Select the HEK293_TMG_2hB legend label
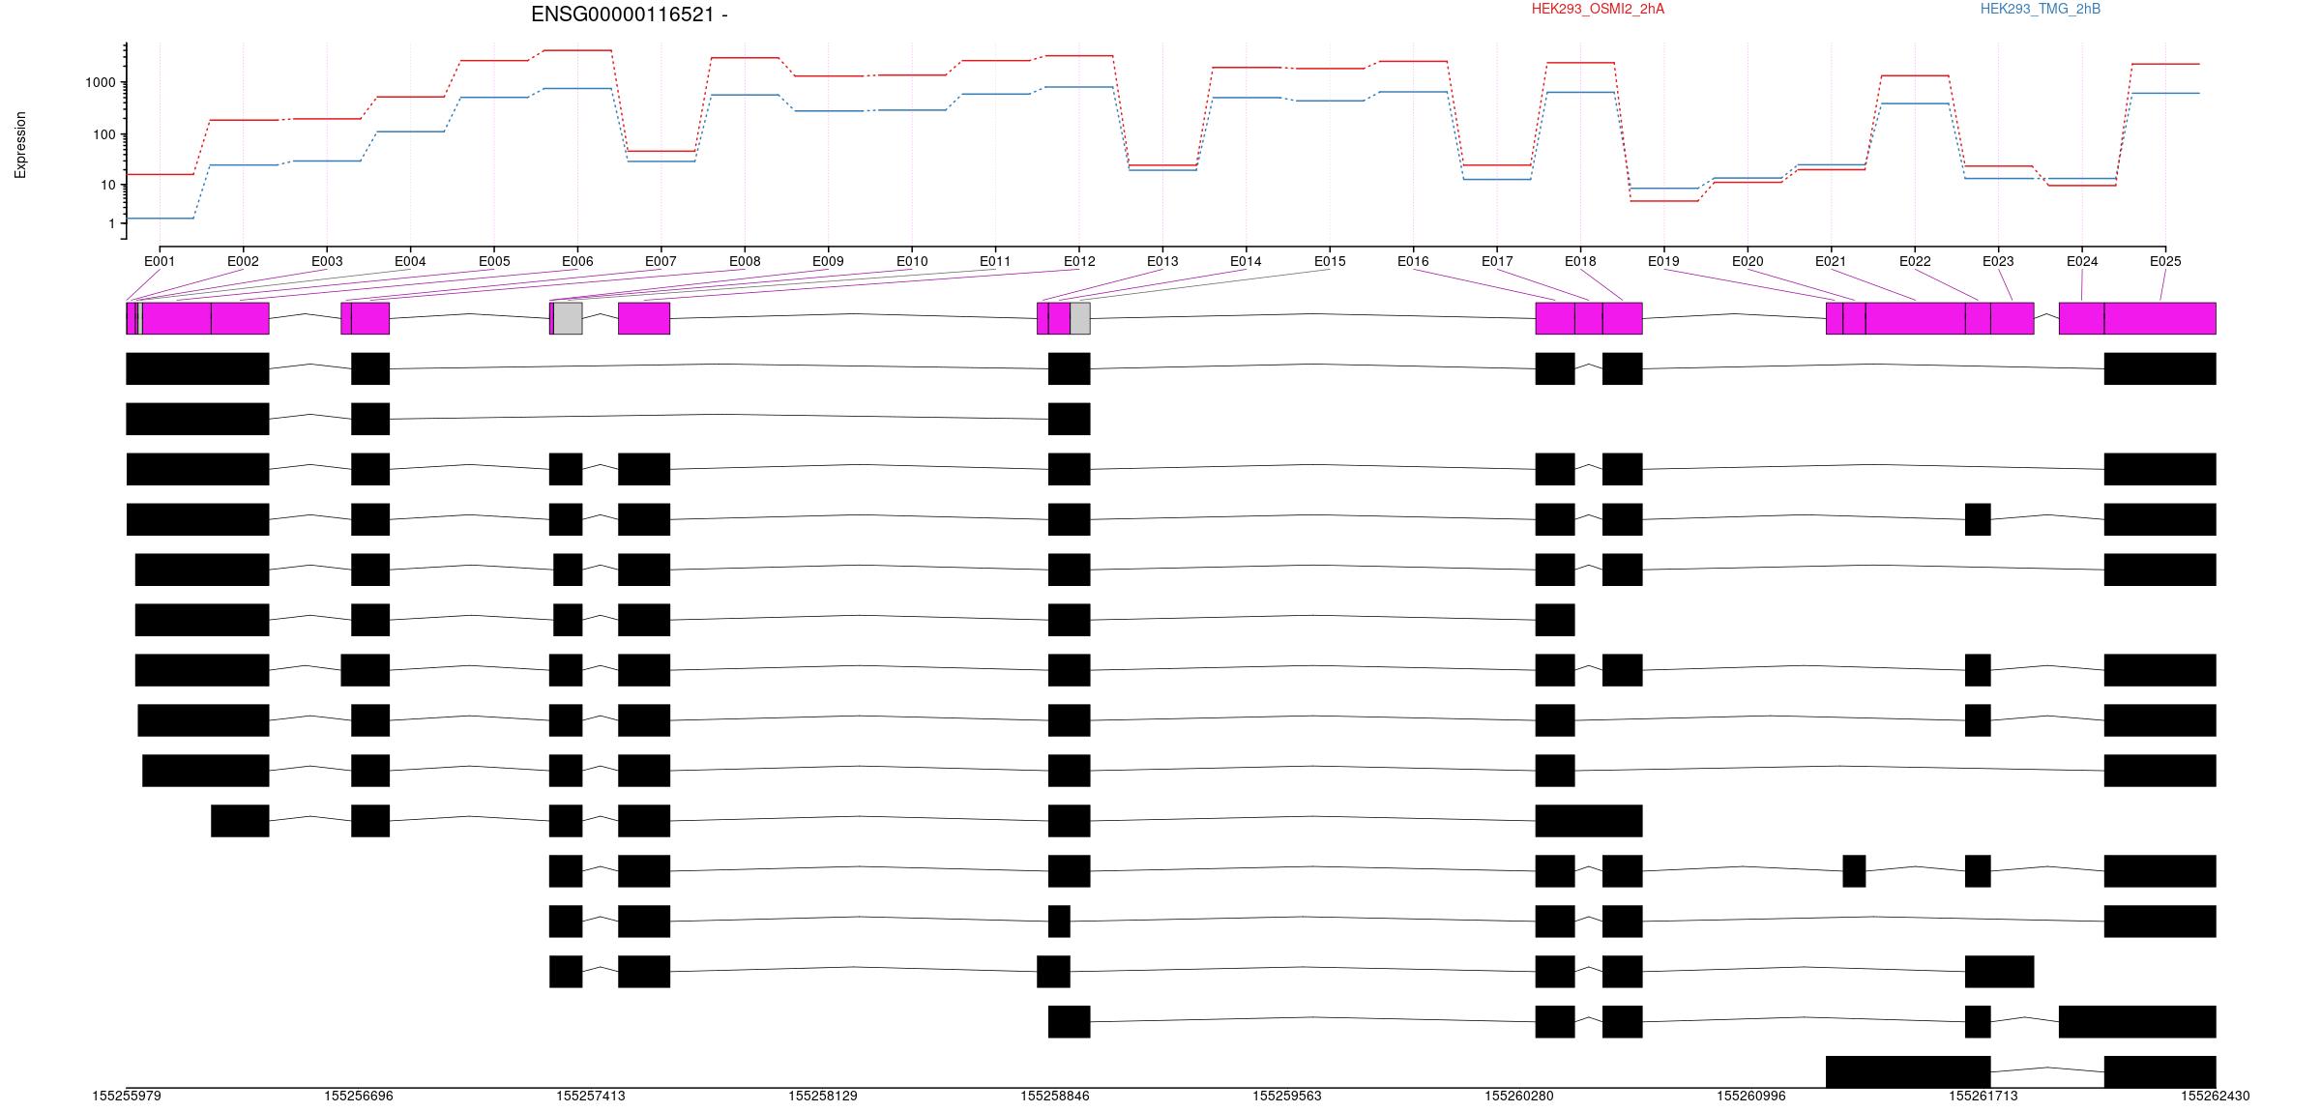The height and width of the screenshot is (1112, 2321). 2041,9
